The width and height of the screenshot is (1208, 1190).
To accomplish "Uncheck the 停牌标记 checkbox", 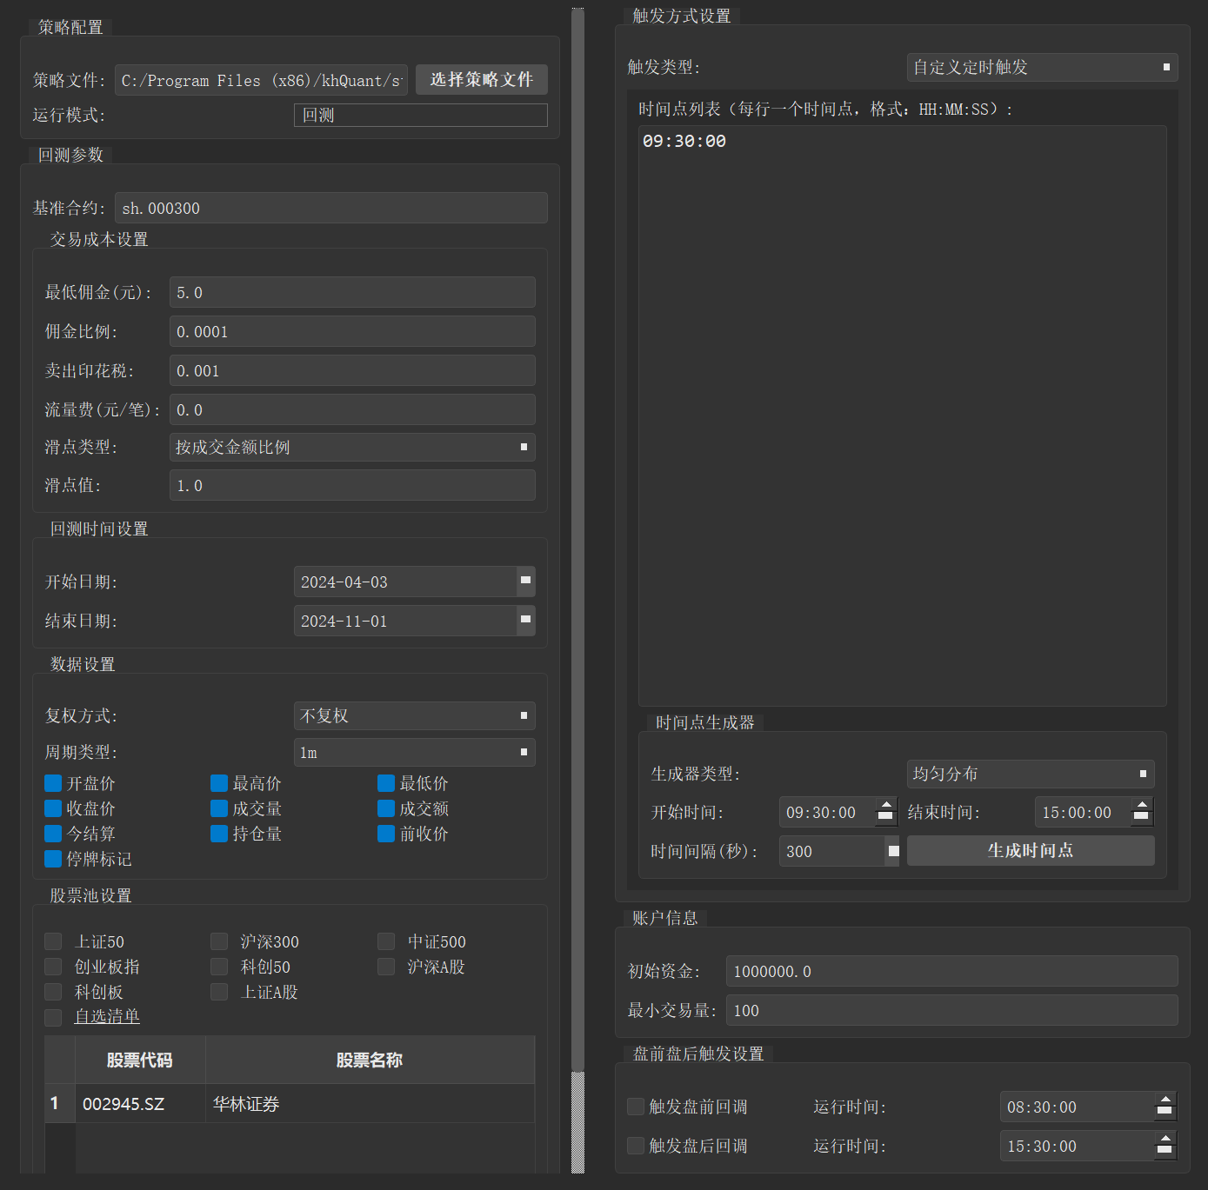I will click(x=53, y=860).
